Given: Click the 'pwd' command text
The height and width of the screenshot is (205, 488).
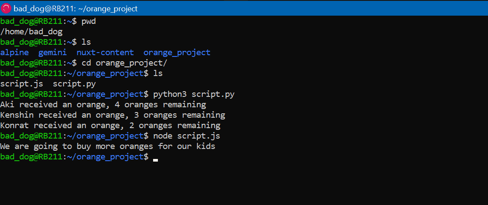Looking at the screenshot, I should [89, 22].
